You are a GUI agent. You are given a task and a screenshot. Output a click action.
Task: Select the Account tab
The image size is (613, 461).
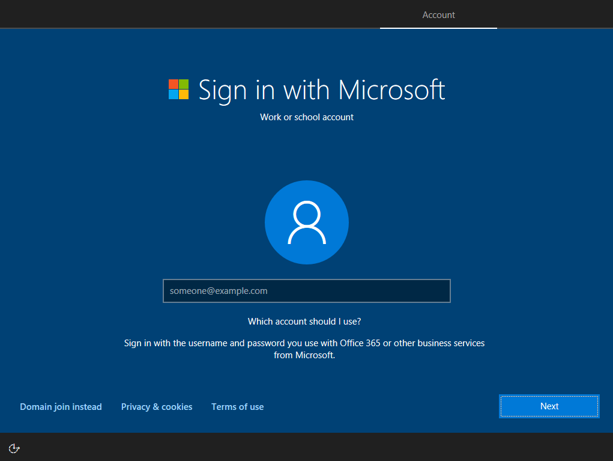click(x=438, y=15)
